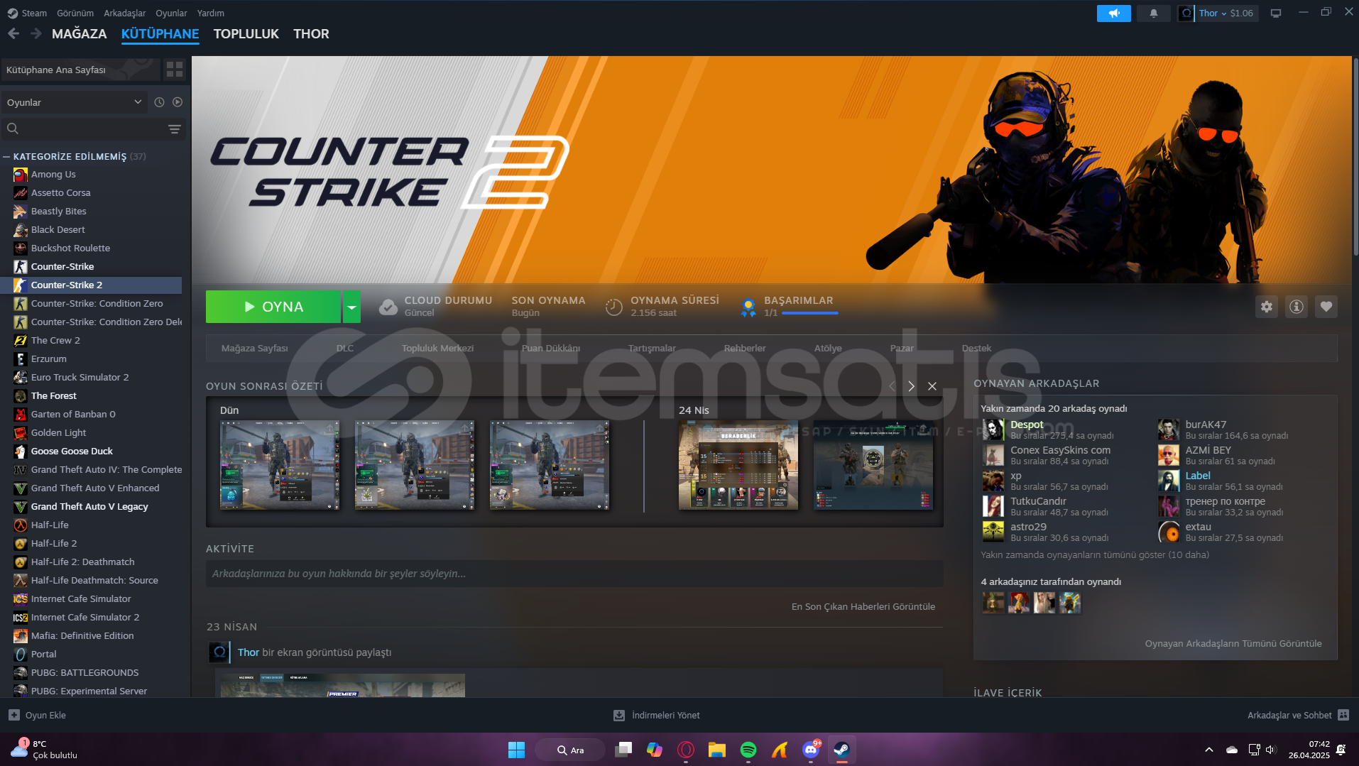The image size is (1359, 766).
Task: Click Thor profile link in activity
Action: point(249,652)
